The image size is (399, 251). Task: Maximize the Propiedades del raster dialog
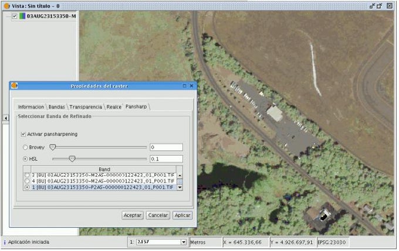coord(184,86)
